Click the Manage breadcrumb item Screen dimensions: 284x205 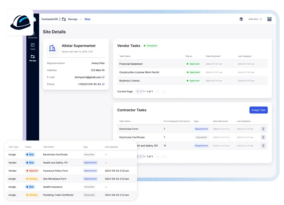click(x=73, y=19)
